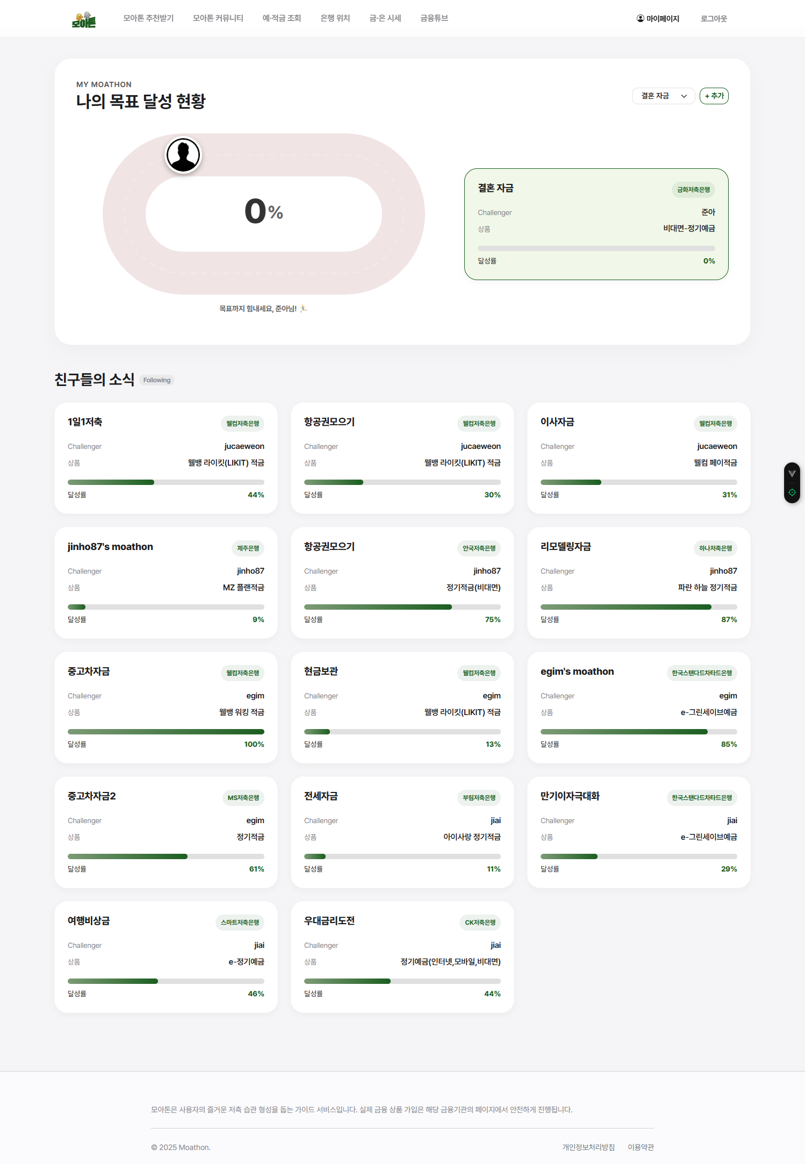Click the 제주은행 badge on jinho87's moathon
Viewport: 805px width, 1164px height.
point(248,548)
